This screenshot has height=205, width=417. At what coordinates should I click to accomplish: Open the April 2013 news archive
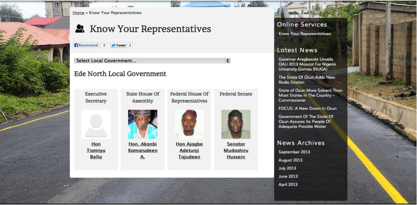click(288, 185)
